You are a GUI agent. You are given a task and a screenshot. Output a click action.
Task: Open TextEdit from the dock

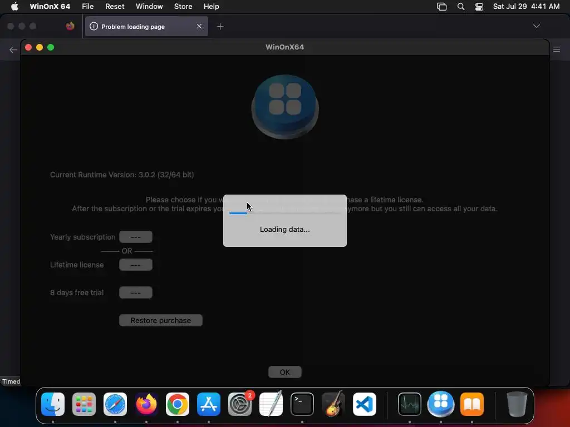(271, 404)
